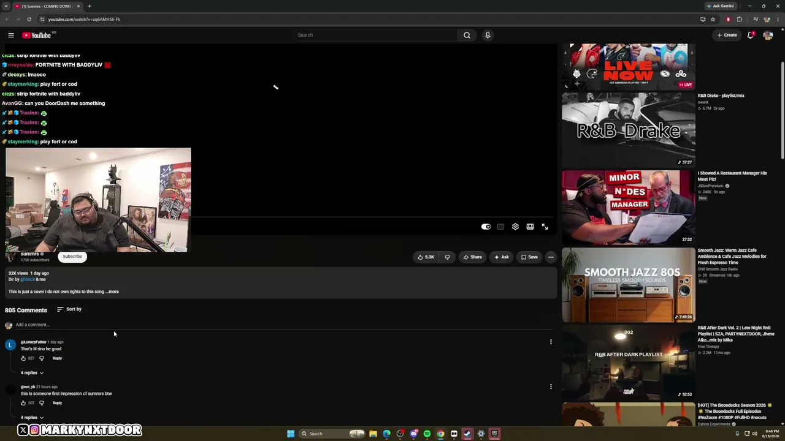Image resolution: width=785 pixels, height=441 pixels.
Task: Open more actions menu below the video
Action: coord(551,257)
